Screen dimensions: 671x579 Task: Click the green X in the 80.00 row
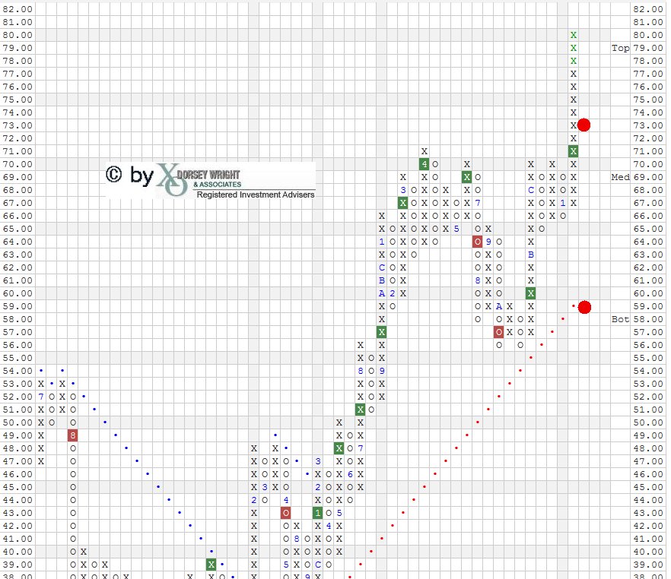point(574,35)
